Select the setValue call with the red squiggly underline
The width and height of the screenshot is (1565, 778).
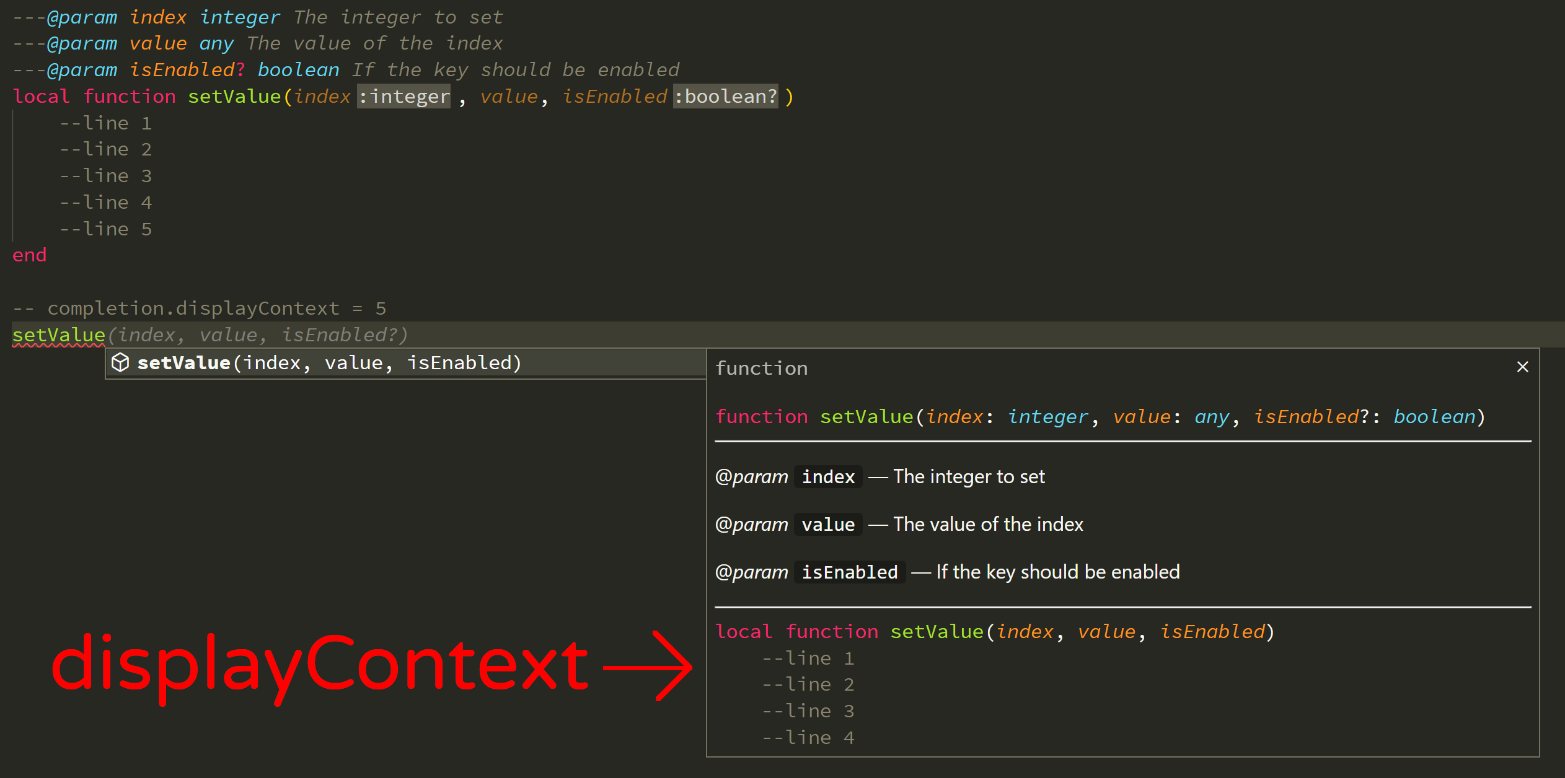click(x=58, y=334)
